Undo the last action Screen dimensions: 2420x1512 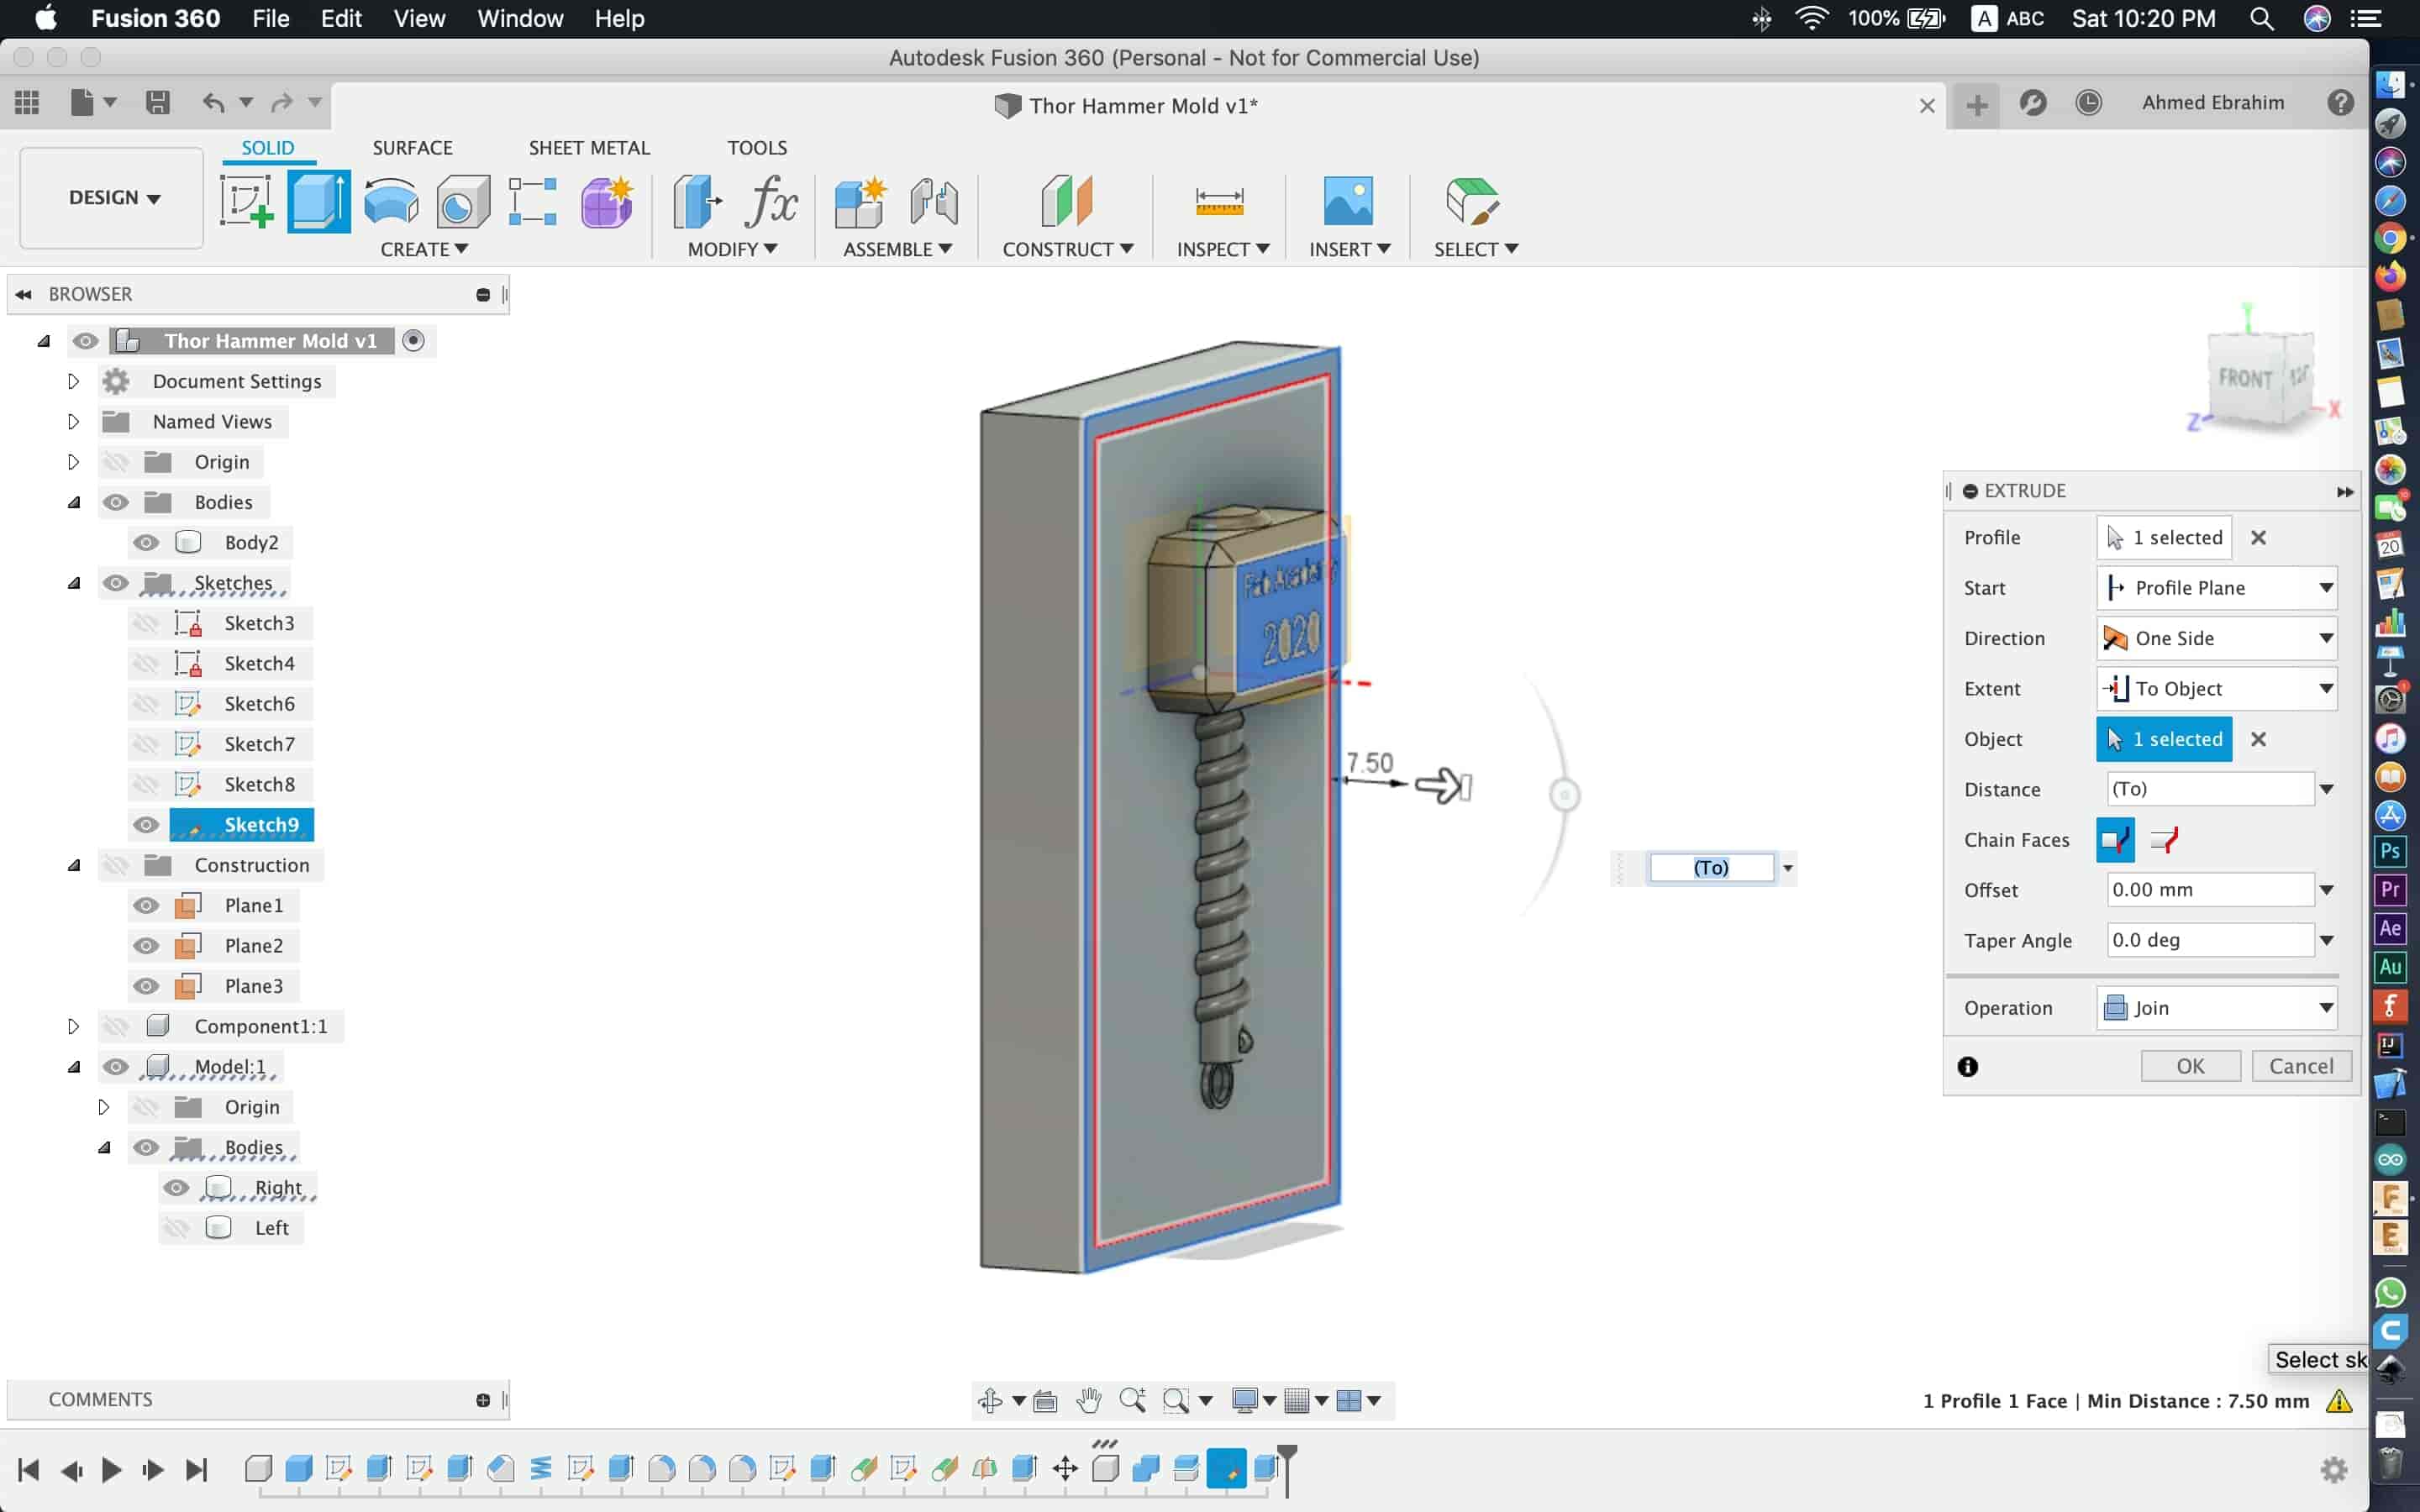click(x=213, y=102)
